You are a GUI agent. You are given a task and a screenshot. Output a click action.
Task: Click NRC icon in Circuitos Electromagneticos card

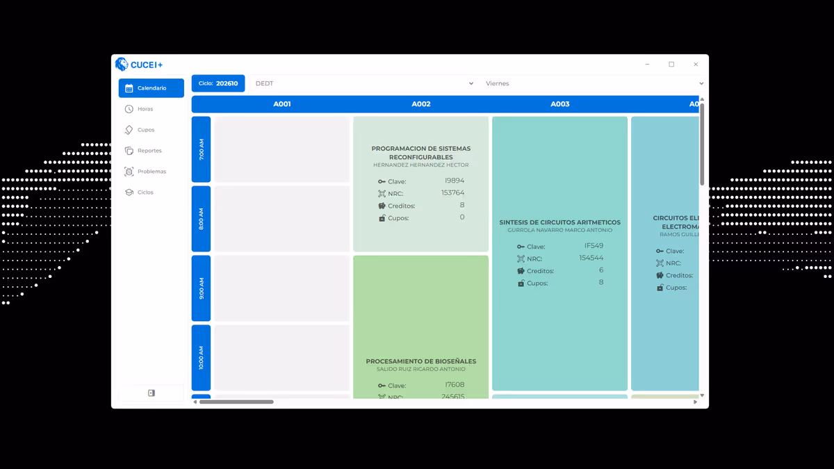(660, 263)
